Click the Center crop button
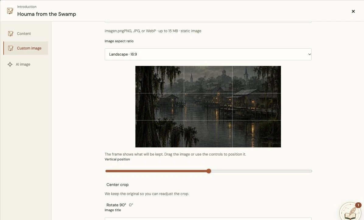This screenshot has width=364, height=220. (x=117, y=185)
